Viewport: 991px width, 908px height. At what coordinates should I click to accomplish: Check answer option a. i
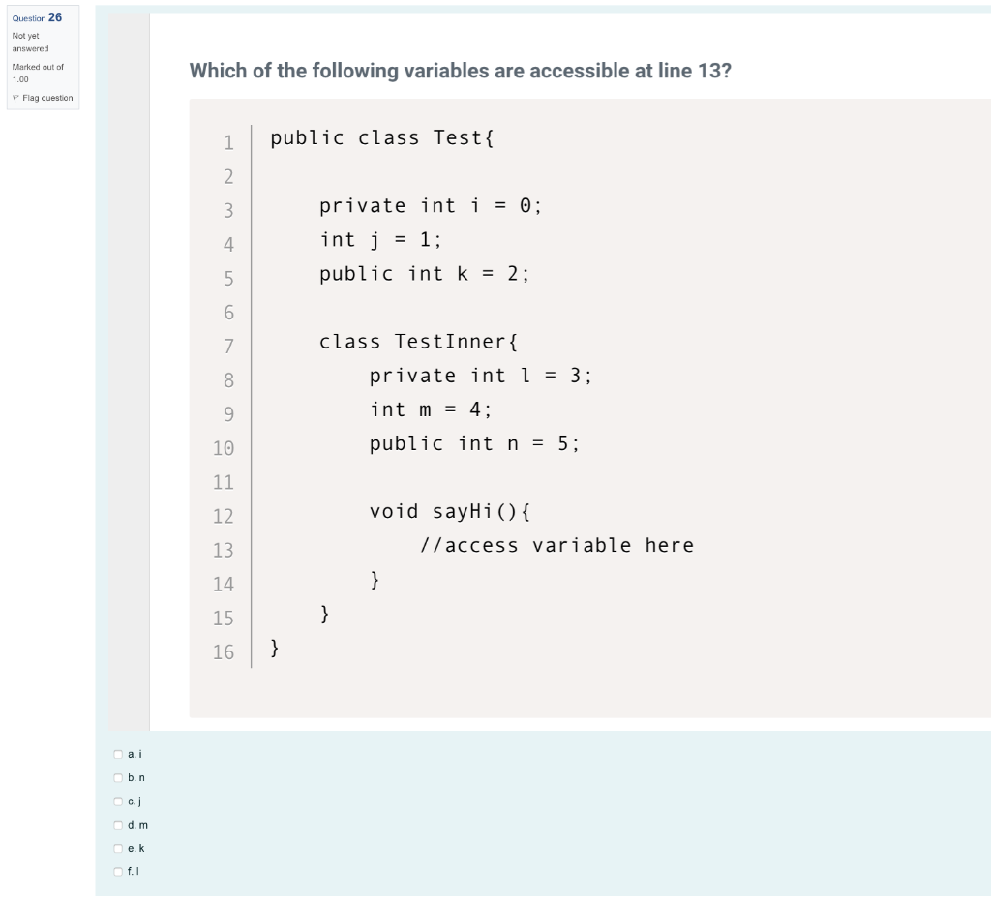click(x=118, y=753)
